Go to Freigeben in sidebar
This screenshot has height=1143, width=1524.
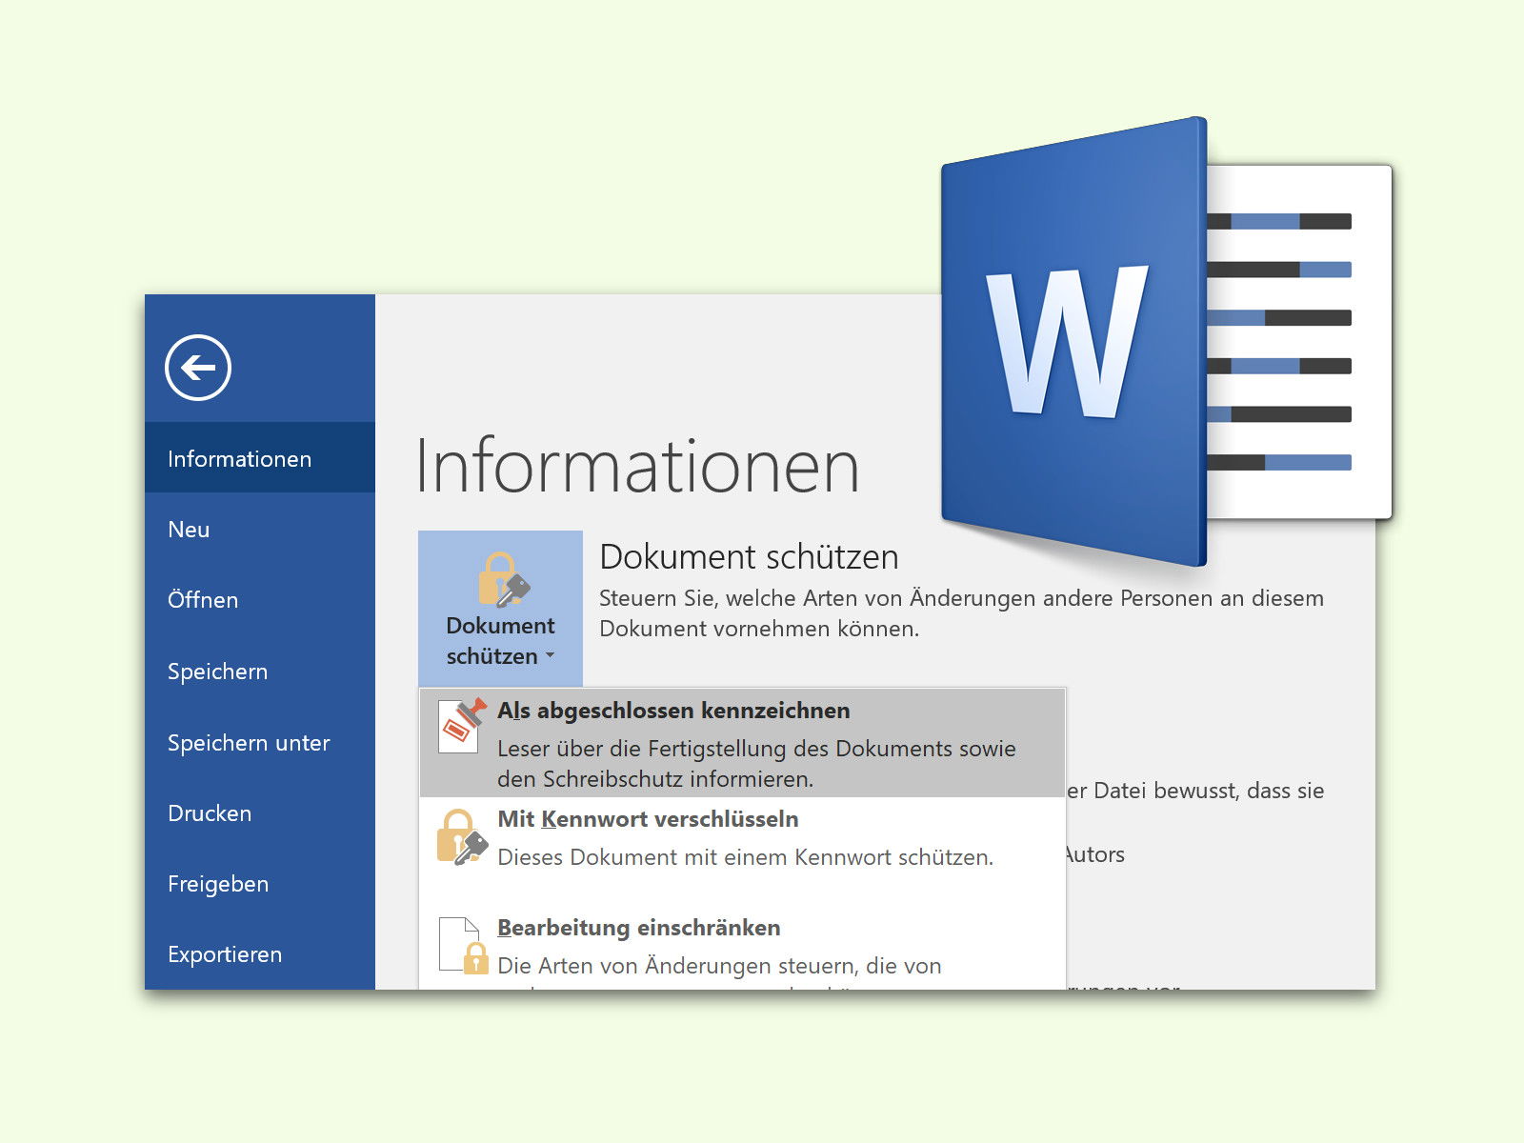(x=260, y=884)
